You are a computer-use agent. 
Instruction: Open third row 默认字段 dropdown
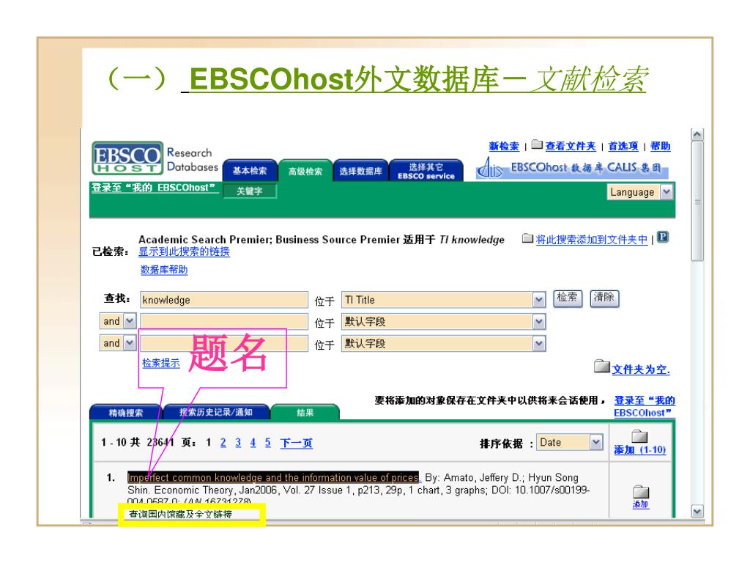539,343
